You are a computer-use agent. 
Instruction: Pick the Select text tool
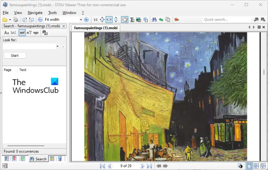pos(132,20)
